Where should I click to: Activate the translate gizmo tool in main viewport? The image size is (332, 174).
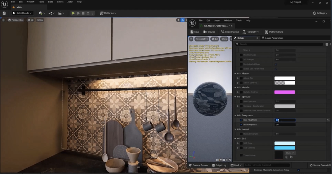click(183, 20)
